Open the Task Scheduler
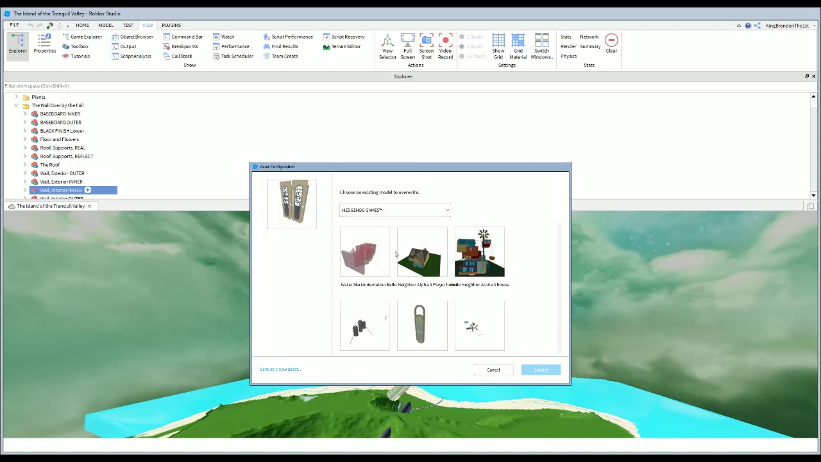This screenshot has width=821, height=462. (233, 56)
